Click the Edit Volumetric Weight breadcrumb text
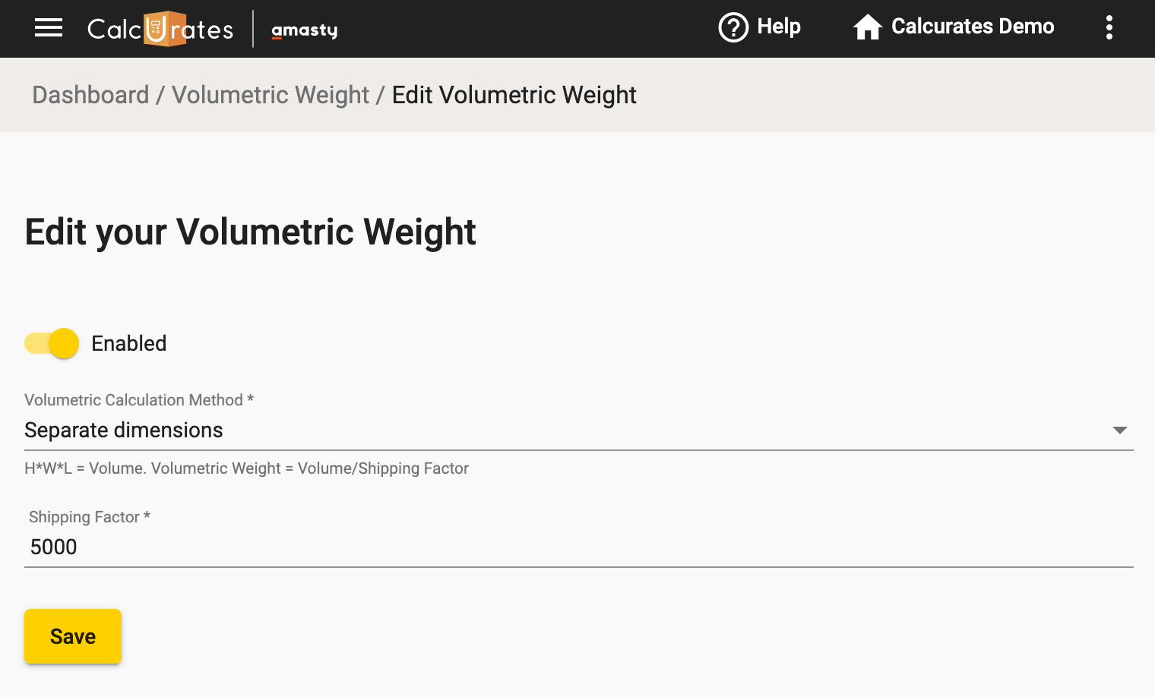Viewport: 1155px width, 697px height. pyautogui.click(x=514, y=95)
